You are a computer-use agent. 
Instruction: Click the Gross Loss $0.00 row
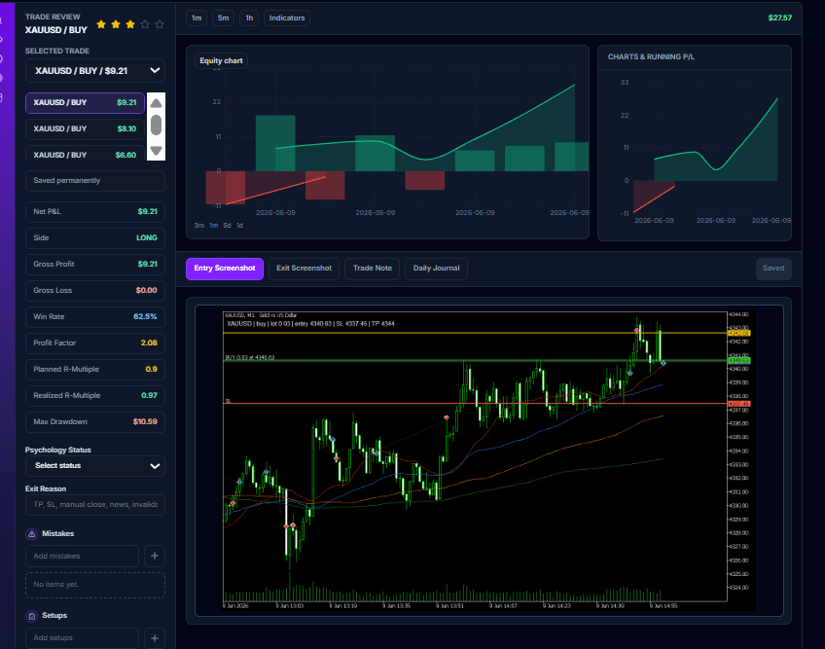tap(95, 291)
